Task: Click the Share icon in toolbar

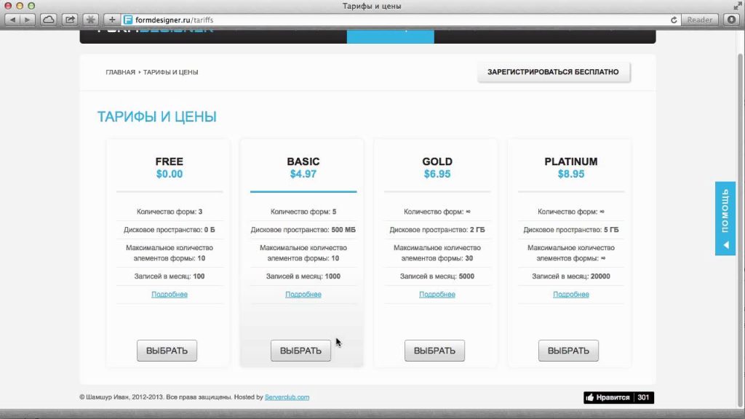Action: 70,20
